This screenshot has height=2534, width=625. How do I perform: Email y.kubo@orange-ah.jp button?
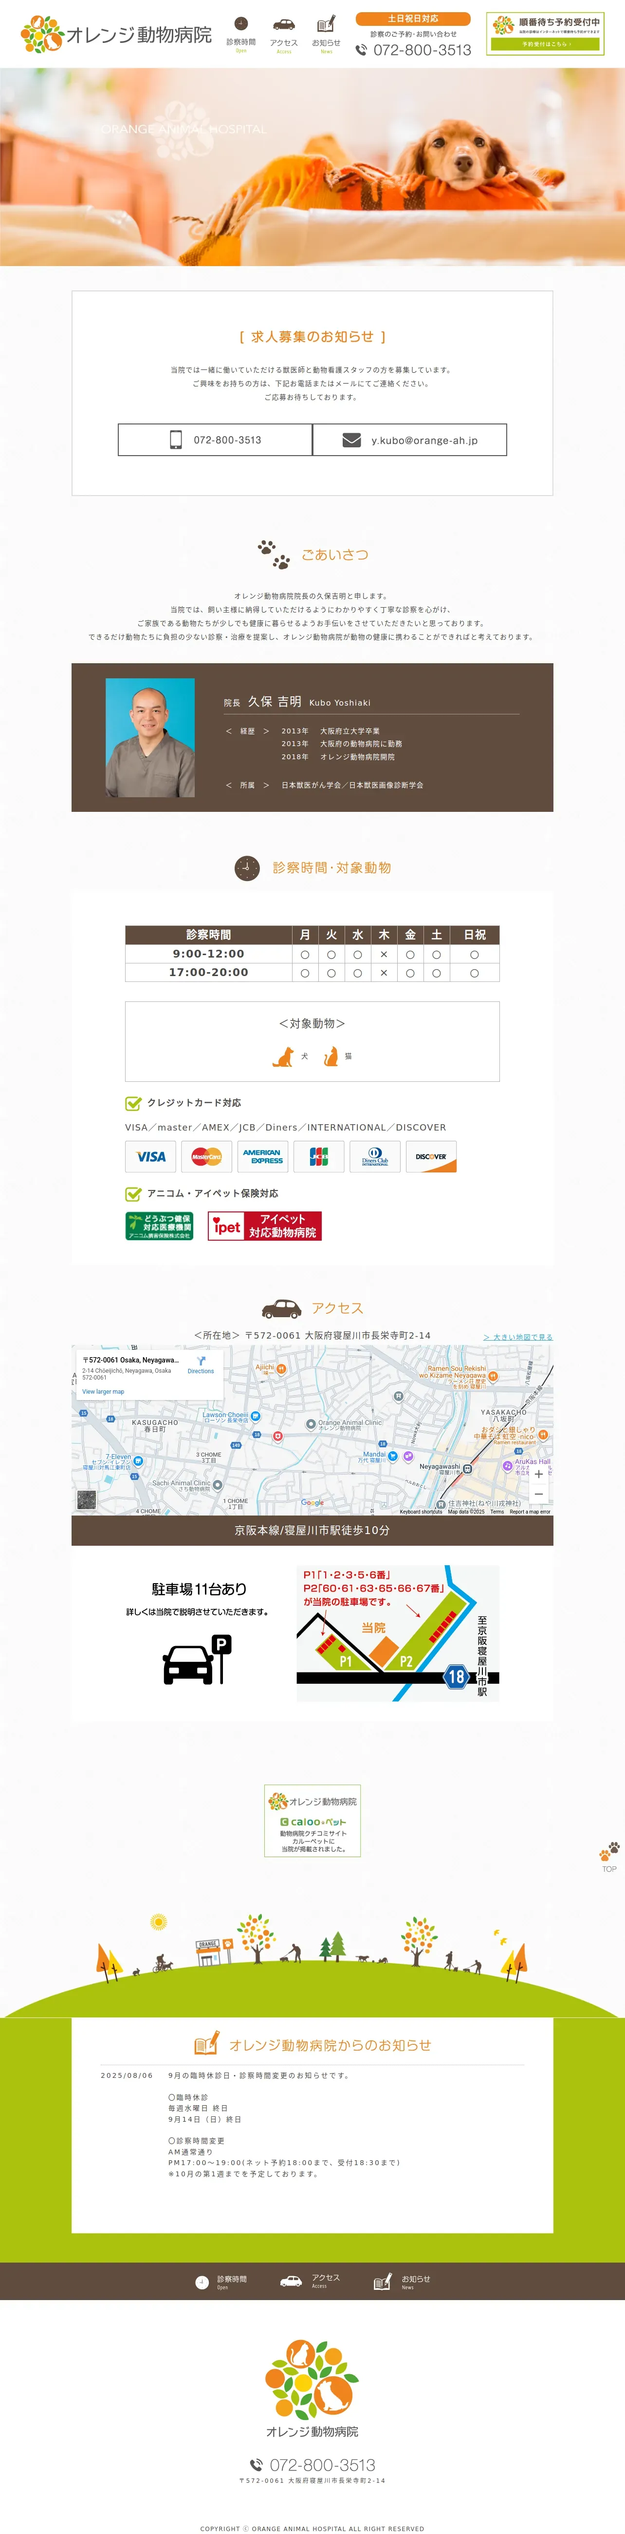410,440
